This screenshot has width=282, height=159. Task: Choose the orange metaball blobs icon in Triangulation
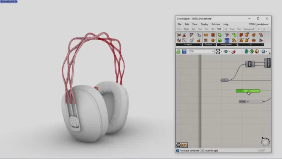(234, 40)
